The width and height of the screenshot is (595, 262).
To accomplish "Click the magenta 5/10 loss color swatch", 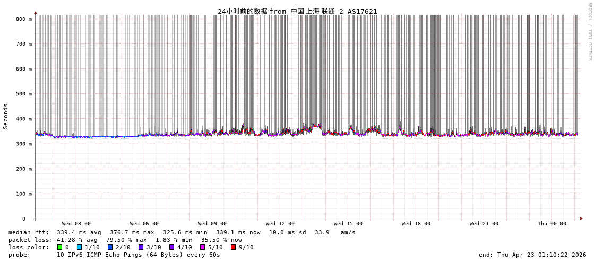I will 202,247.
